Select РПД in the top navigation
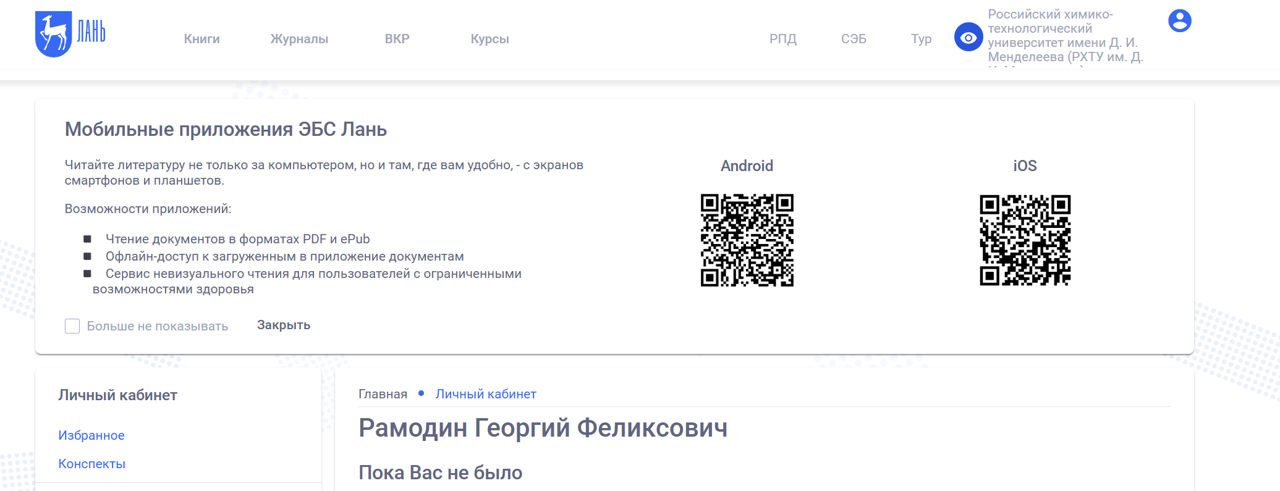 (x=782, y=39)
